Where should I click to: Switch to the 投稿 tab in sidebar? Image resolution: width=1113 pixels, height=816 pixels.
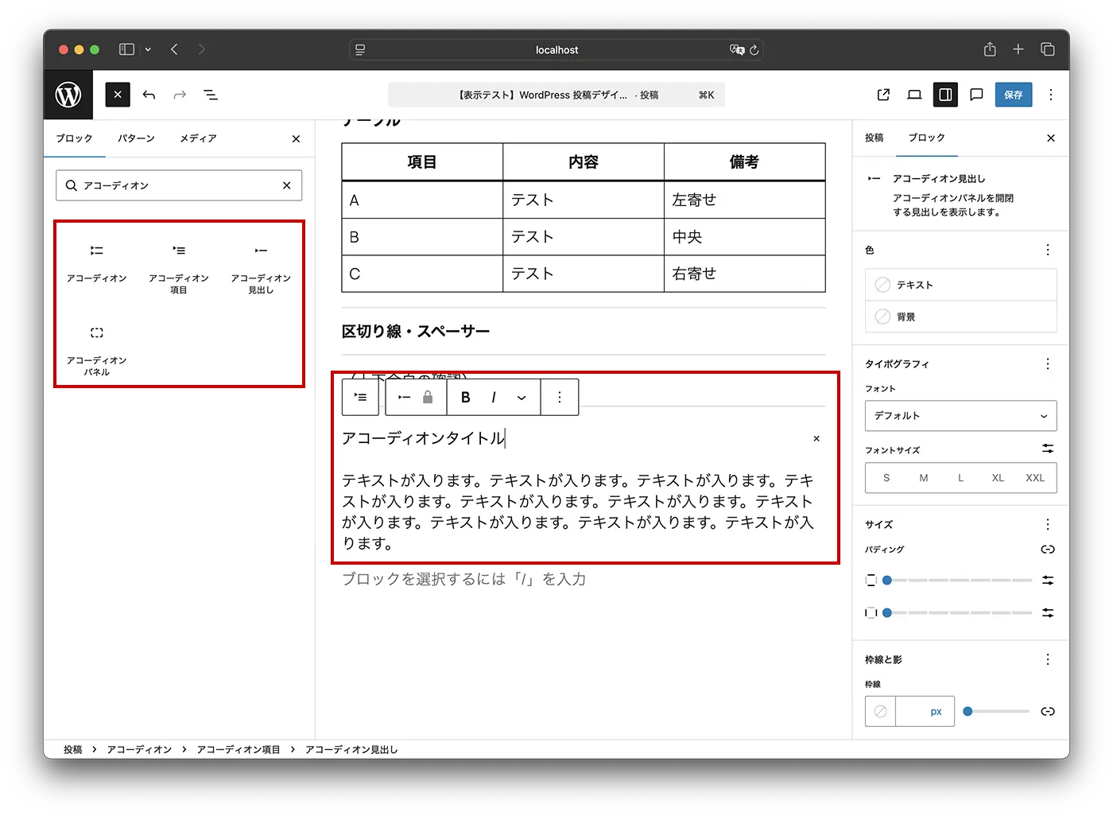(x=874, y=138)
